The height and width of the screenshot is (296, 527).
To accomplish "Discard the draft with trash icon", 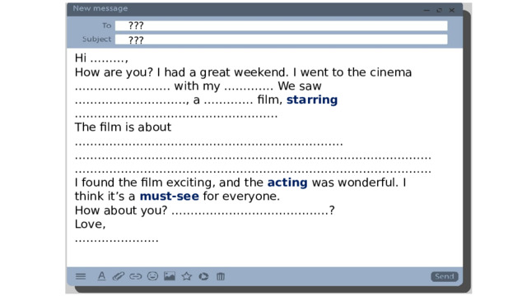I will point(221,276).
